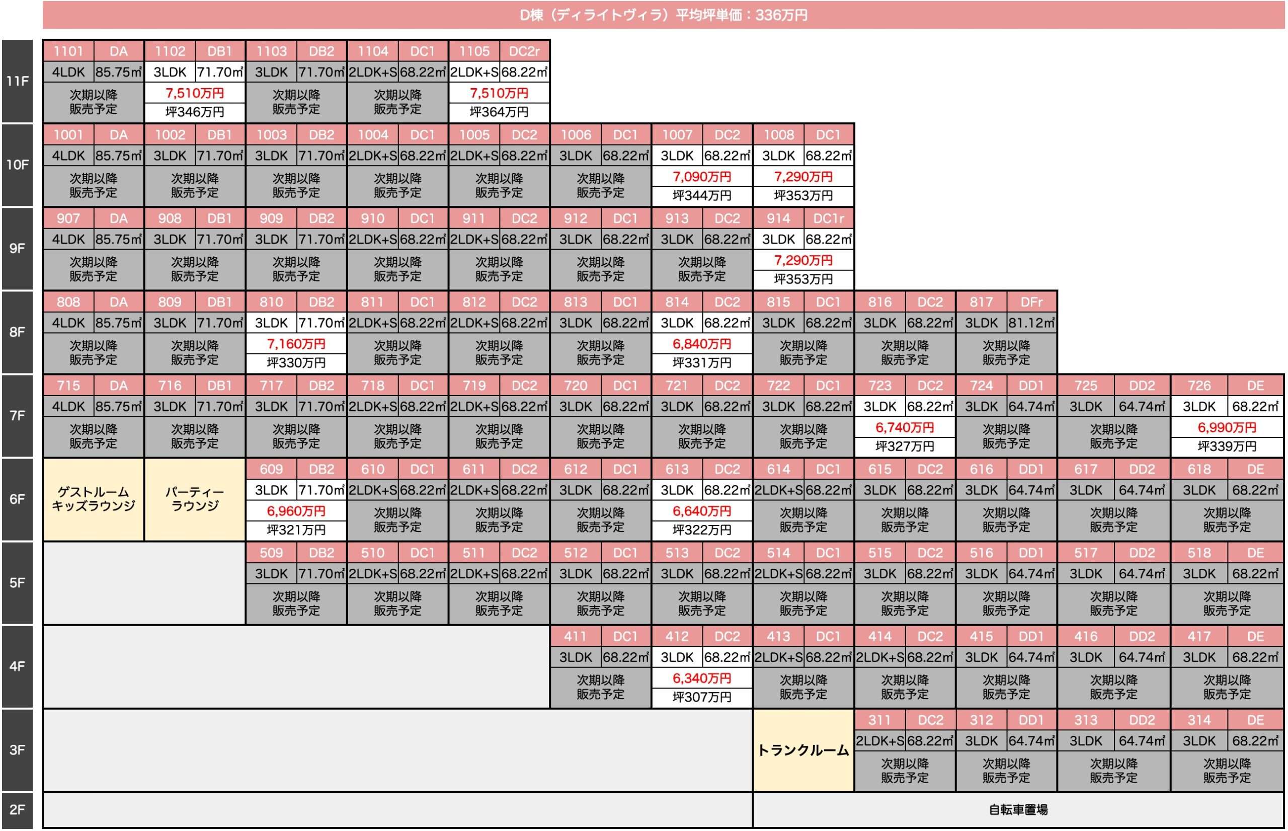Click unit number 814
The image size is (1288, 831).
click(x=677, y=302)
